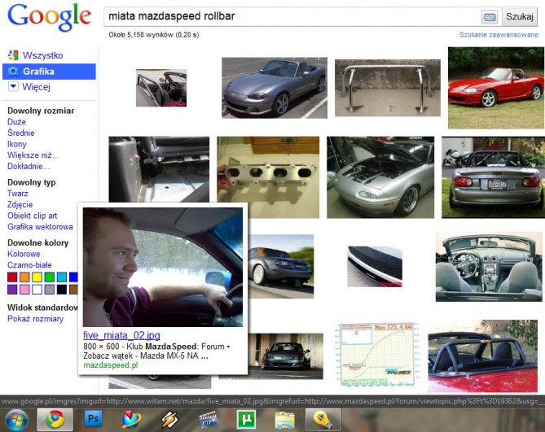This screenshot has height=432, width=545.
Task: Click the Grafika camera icon
Action: pyautogui.click(x=13, y=72)
